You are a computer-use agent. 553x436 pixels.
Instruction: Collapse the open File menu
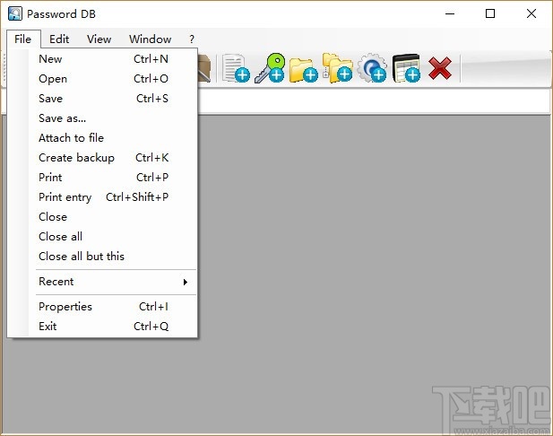23,39
